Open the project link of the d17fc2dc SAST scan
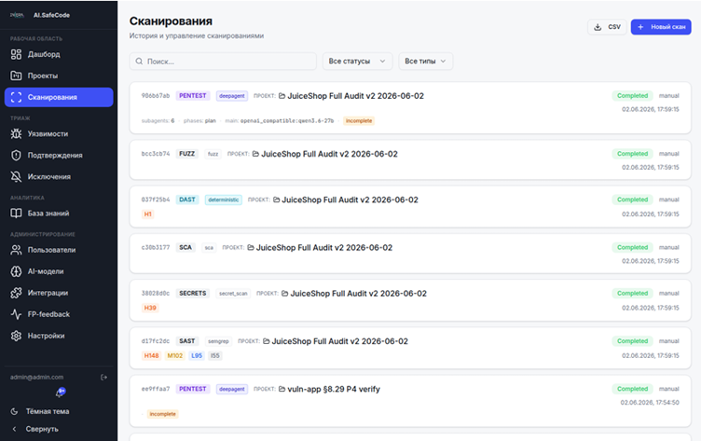701x441 pixels. tap(336, 342)
